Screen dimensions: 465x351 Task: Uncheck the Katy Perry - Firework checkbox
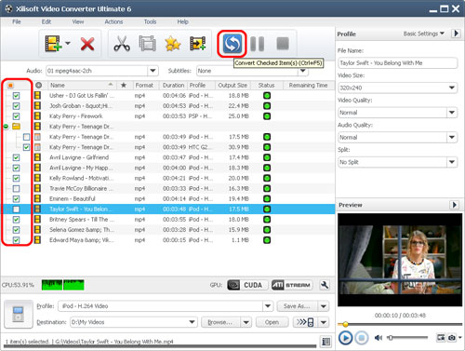16,116
